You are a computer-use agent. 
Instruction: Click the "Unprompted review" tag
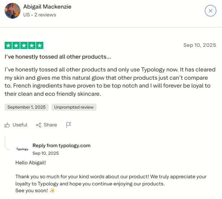(74, 107)
